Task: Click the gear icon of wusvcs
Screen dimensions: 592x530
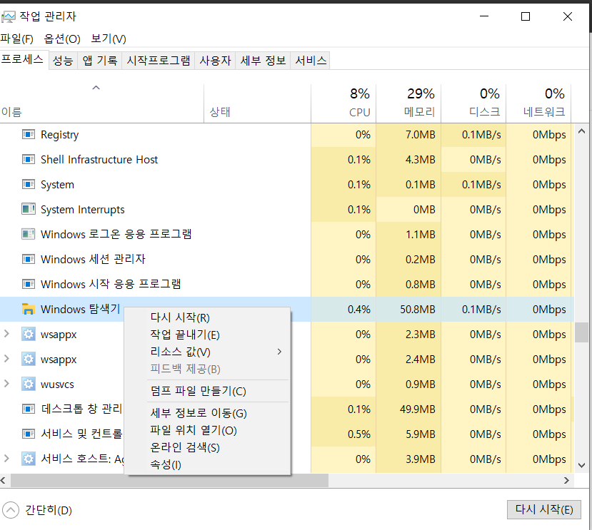Action: 29,384
